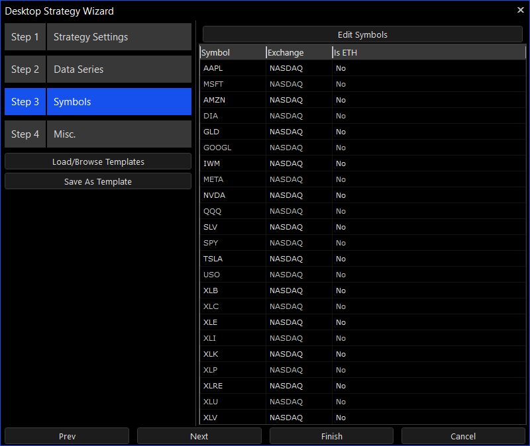Click NASDAQ exchange cell in AAPL row
530x446 pixels.
tap(299, 68)
